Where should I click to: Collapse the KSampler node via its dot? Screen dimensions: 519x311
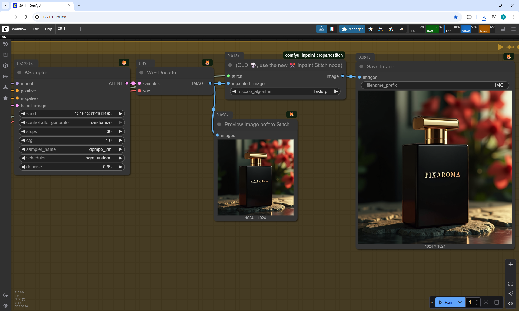[19, 72]
